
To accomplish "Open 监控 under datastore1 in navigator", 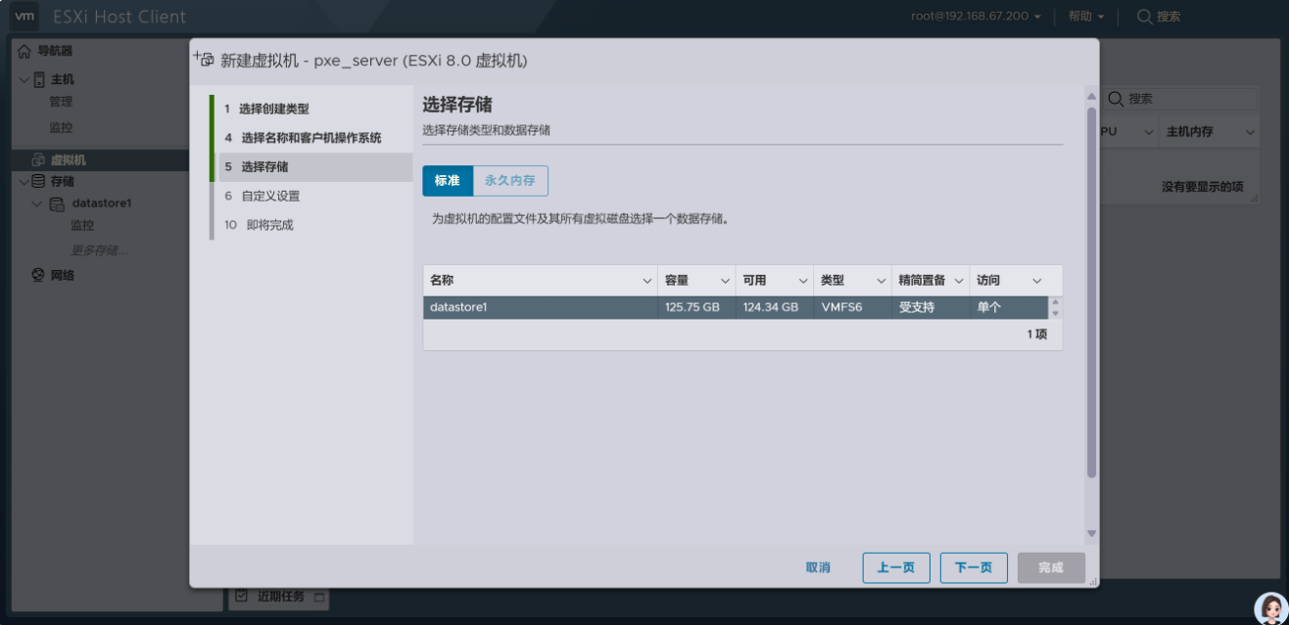I will coord(82,225).
